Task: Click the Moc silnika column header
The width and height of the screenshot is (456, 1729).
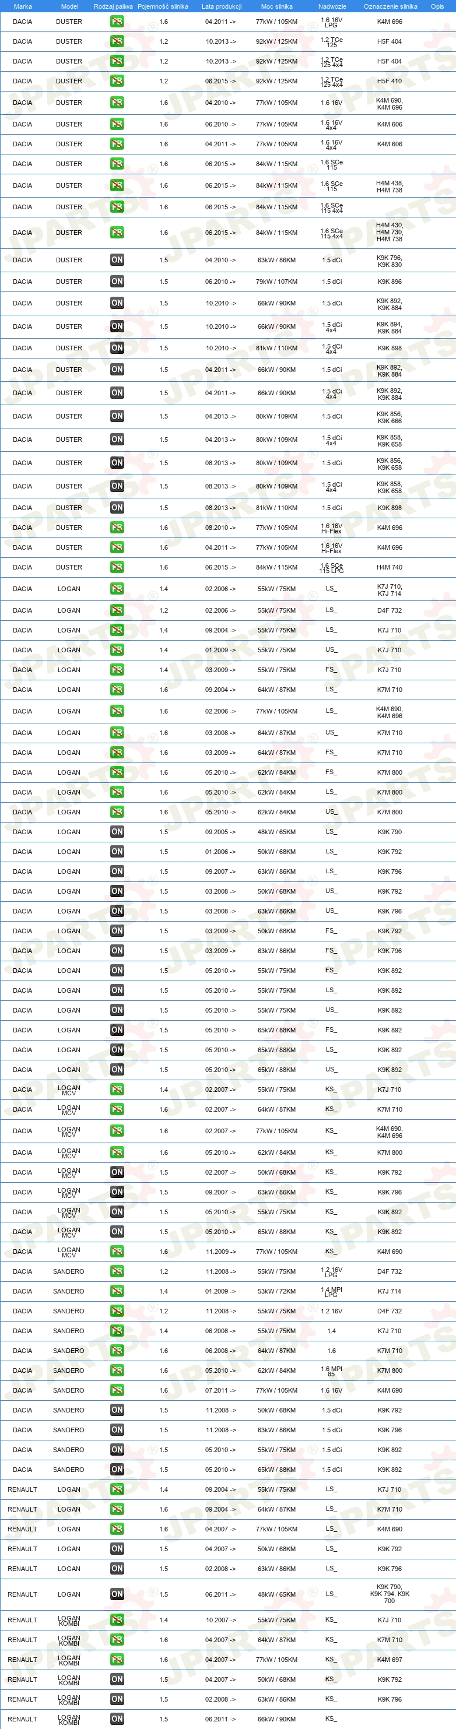Action: click(276, 6)
